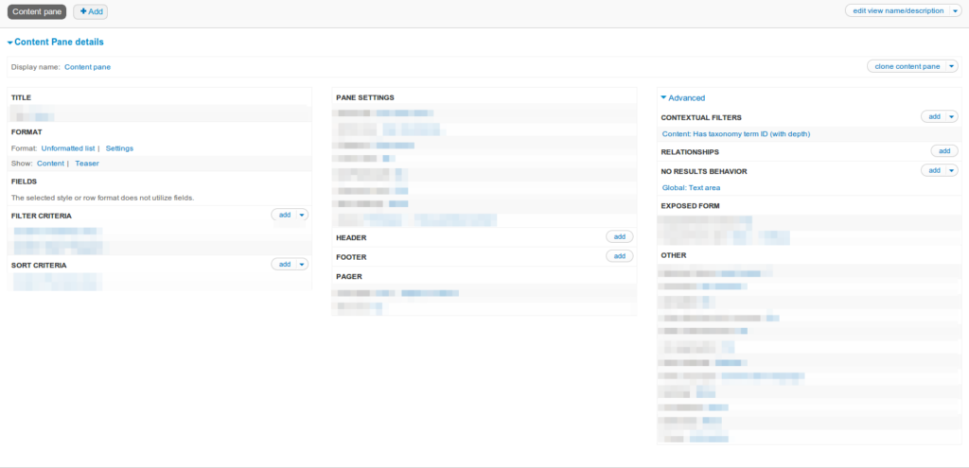Viewport: 969px width, 468px height.
Task: Add a new filter criteria
Action: tap(284, 215)
